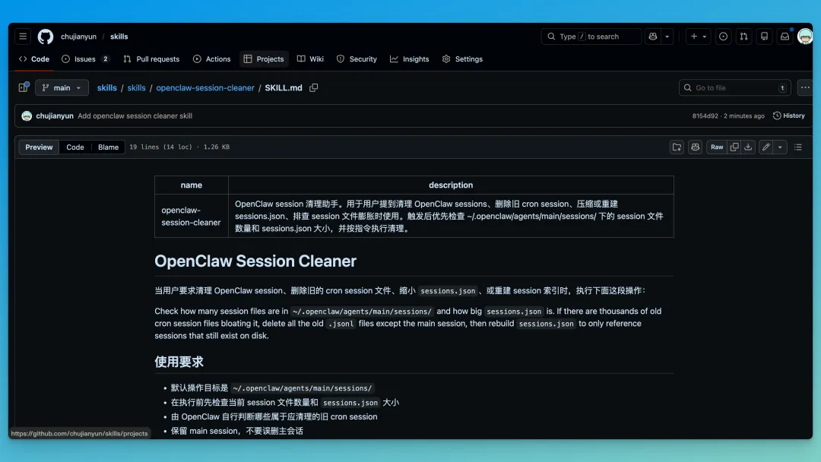Switch to the Preview view
This screenshot has height=462, width=821.
39,147
